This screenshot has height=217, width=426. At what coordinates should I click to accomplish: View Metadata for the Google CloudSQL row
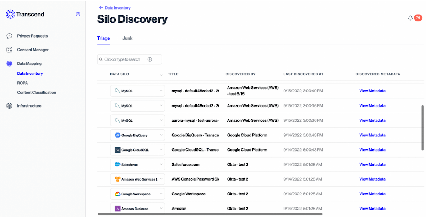(x=372, y=150)
